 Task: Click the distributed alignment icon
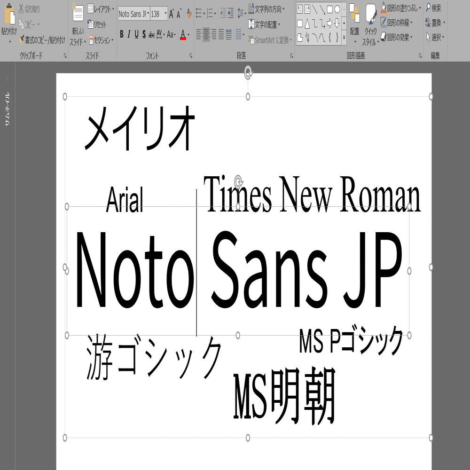point(228,34)
